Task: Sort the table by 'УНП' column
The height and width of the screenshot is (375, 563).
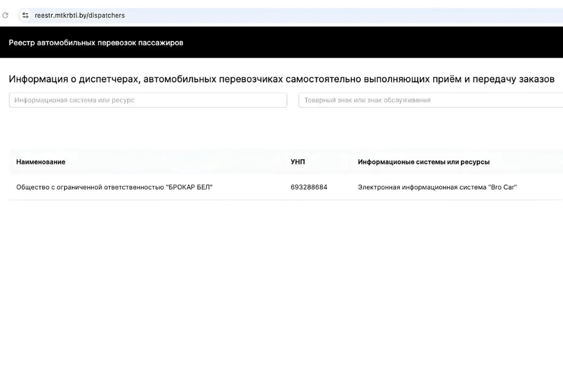Action: (x=298, y=162)
